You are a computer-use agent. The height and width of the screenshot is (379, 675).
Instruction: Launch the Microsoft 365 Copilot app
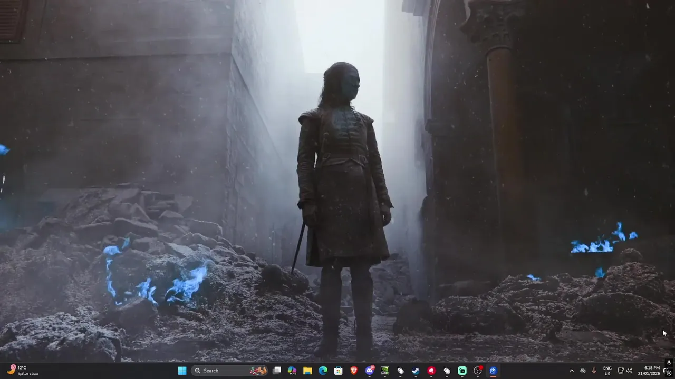(292, 371)
